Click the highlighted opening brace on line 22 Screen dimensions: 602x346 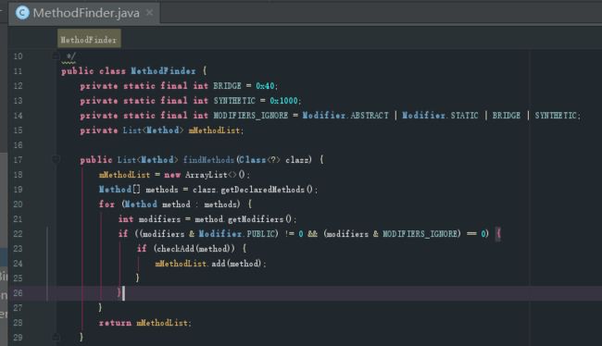498,234
